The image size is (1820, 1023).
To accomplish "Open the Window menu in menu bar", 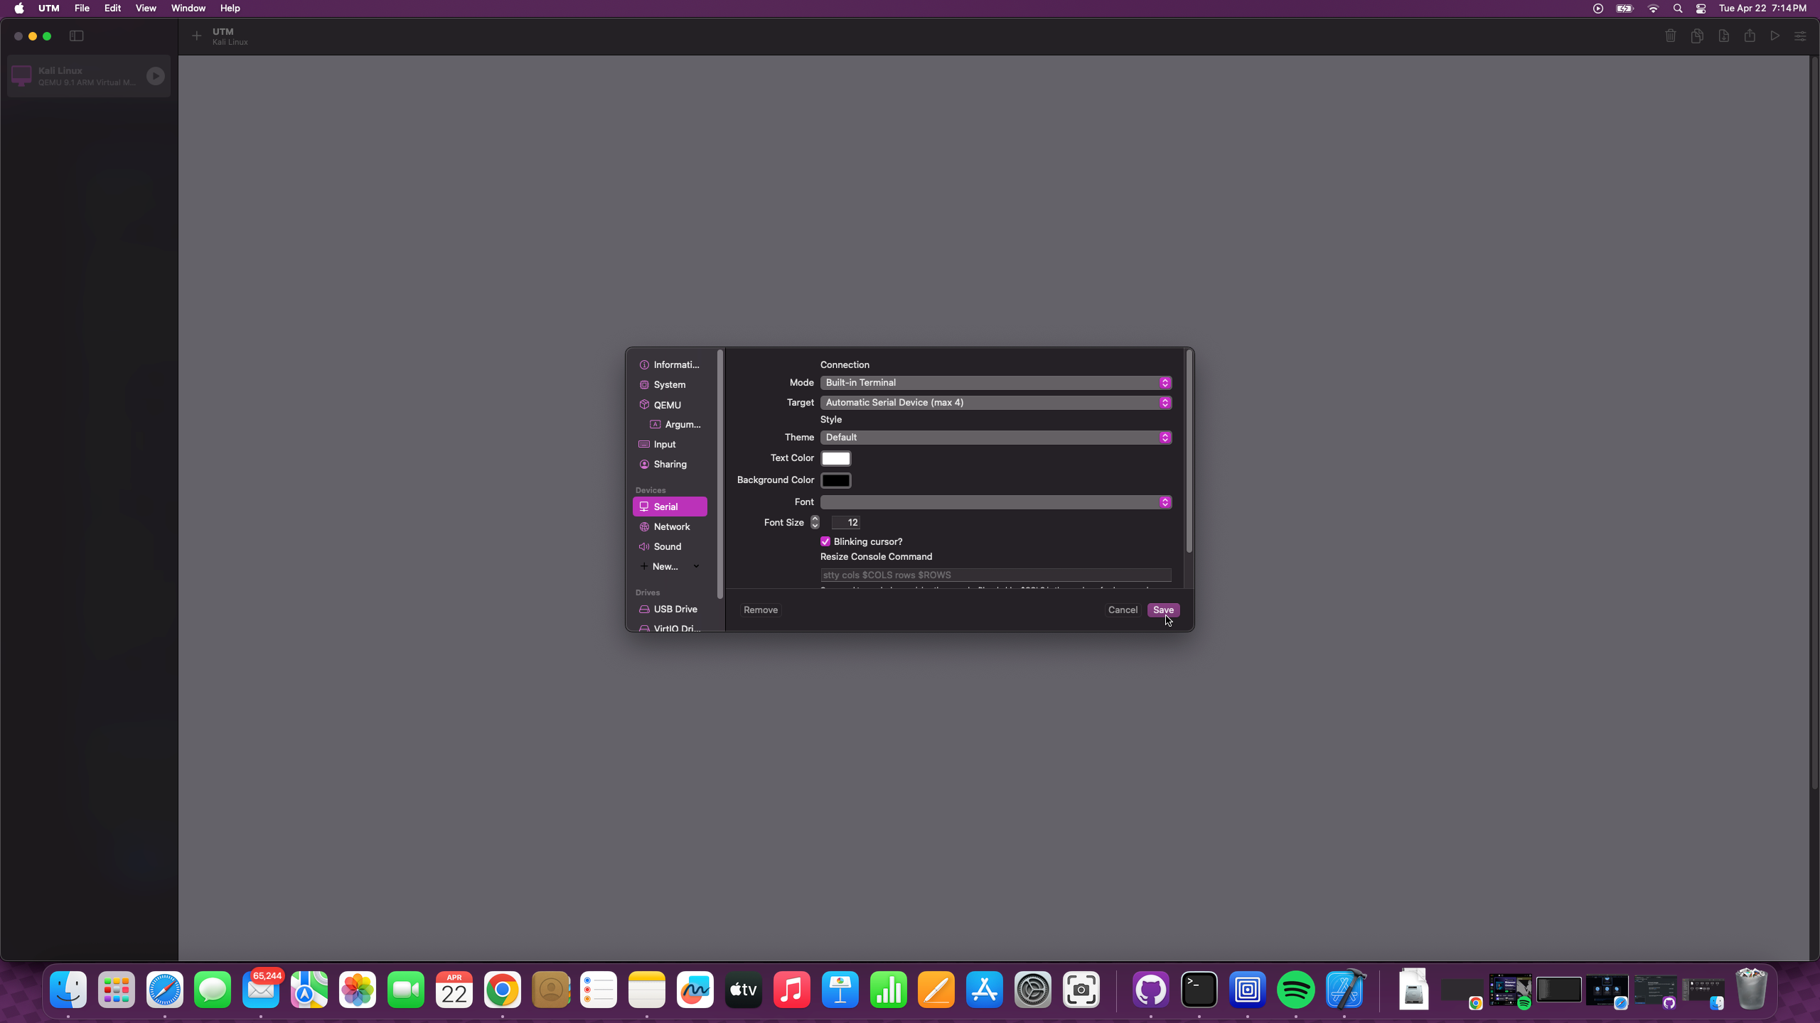I will click(188, 9).
